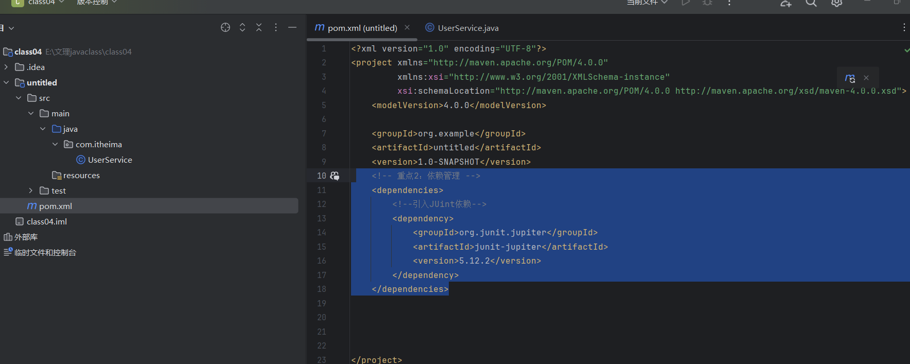Open project view mode dropdown arrow
Screen dimensions: 910x364
pyautogui.click(x=11, y=28)
